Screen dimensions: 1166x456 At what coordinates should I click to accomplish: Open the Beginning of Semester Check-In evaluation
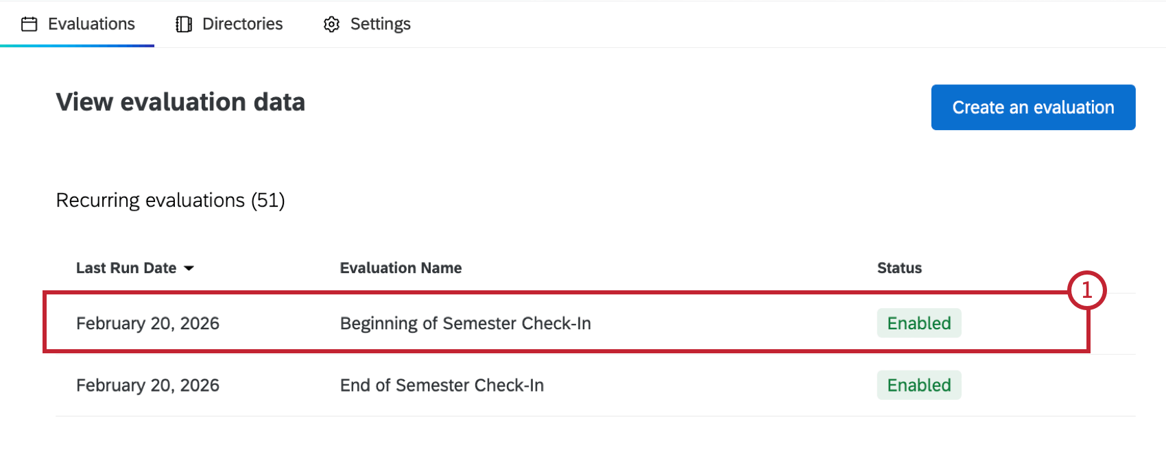(x=465, y=323)
